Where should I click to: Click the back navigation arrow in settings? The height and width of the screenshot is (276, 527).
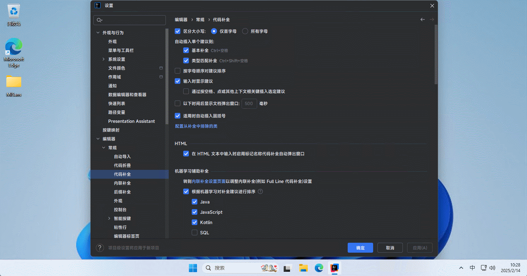[x=422, y=20]
